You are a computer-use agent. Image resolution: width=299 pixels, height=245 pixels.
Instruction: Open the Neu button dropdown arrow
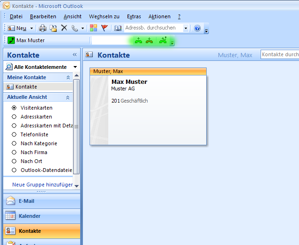32,29
